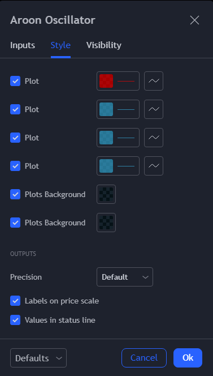Open line style for second Plot
Image resolution: width=213 pixels, height=376 pixels.
tap(154, 109)
